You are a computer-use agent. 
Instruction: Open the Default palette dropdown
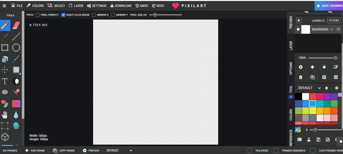[x=310, y=88]
